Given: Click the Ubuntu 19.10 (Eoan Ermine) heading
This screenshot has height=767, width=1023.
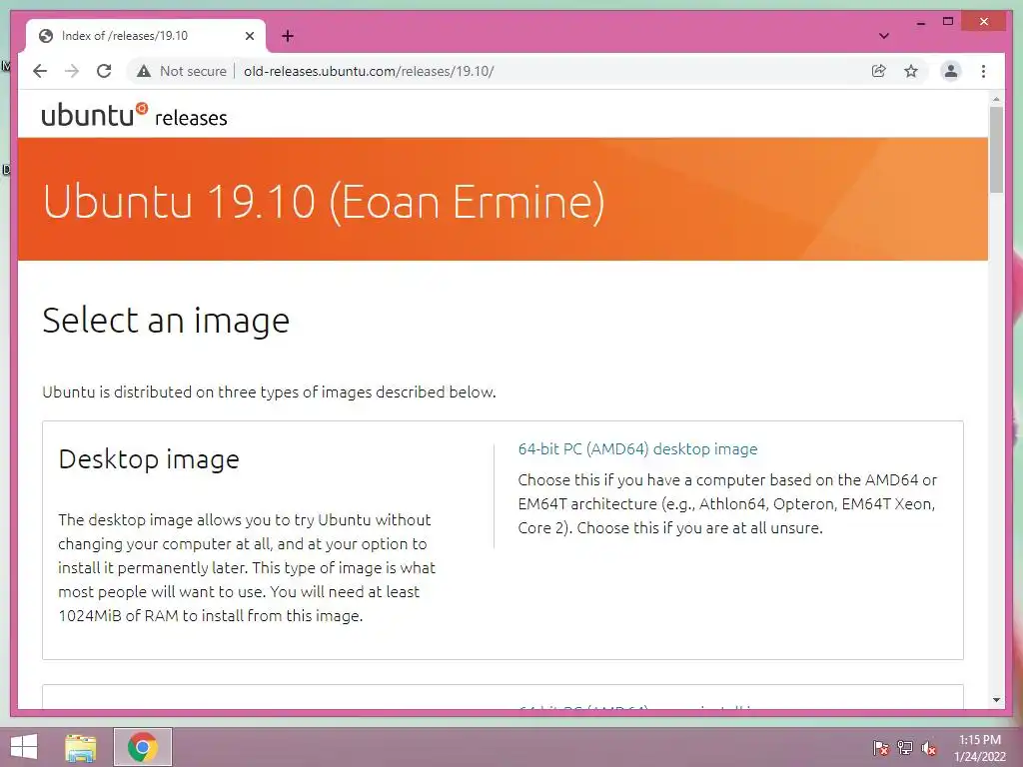Looking at the screenshot, I should [x=324, y=202].
